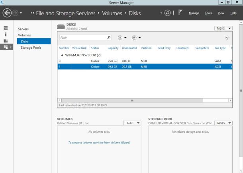Click the dropdown arrow left of Refresh icon

pos(161,13)
